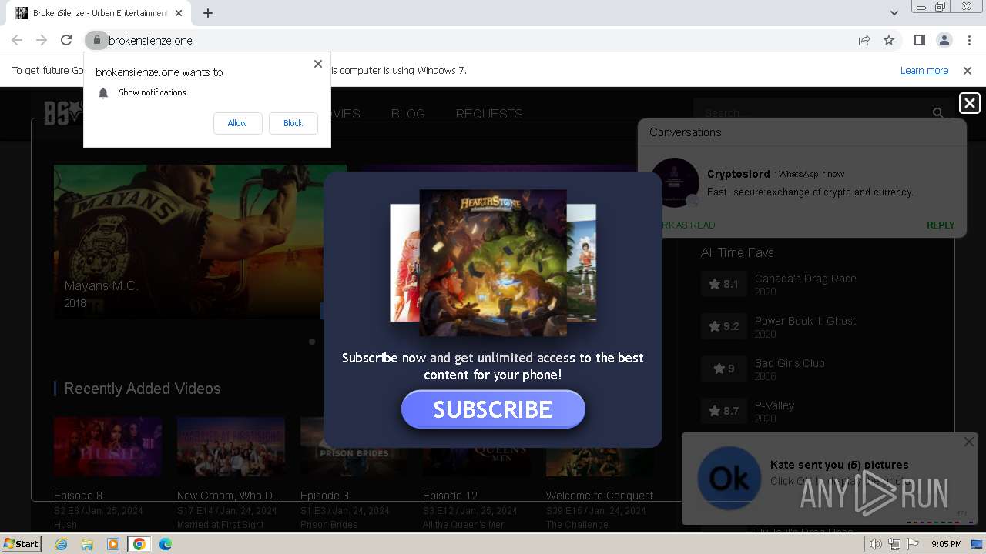
Task: Open a new tab with the plus button
Action: pos(208,13)
